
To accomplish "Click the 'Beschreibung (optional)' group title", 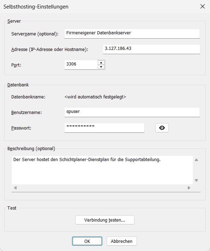I will click(x=31, y=149).
